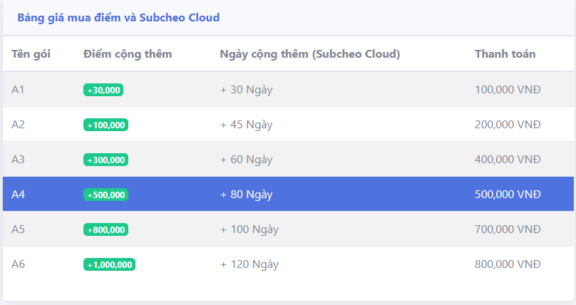Viewport: 576px width, 305px height.
Task: Click the 'Thanh toán' column header
Action: point(505,54)
